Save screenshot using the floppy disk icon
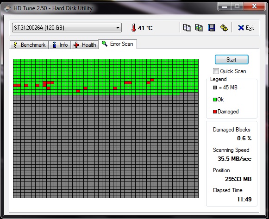This screenshot has width=269, height=219. coord(211,28)
